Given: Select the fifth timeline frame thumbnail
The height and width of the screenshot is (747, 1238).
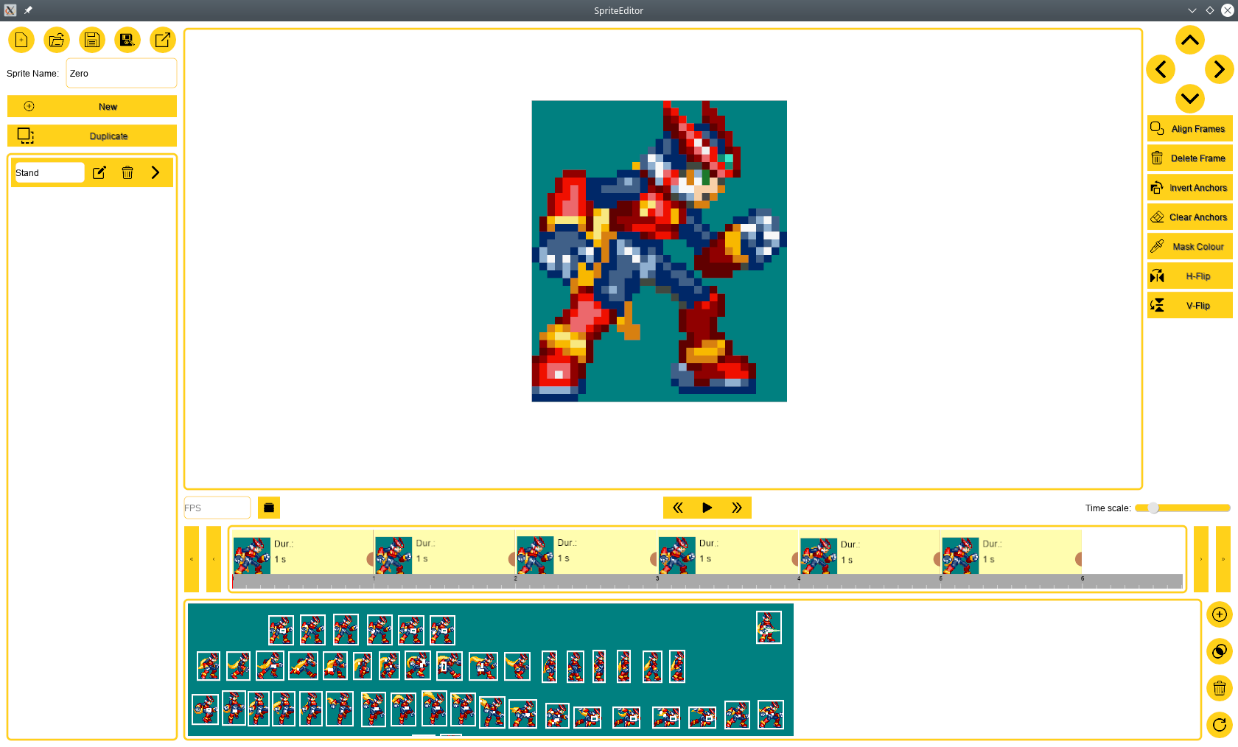Looking at the screenshot, I should (x=819, y=555).
